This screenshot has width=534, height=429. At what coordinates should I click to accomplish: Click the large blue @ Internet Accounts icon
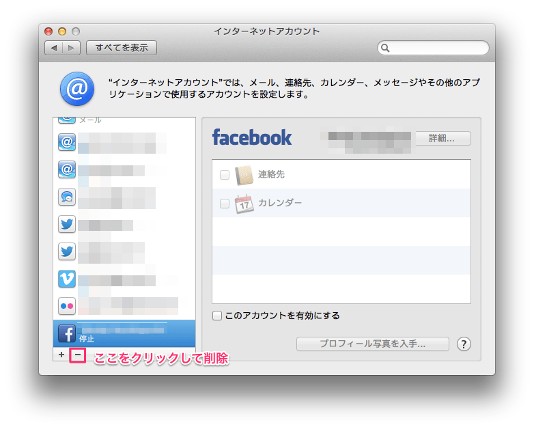point(77,89)
